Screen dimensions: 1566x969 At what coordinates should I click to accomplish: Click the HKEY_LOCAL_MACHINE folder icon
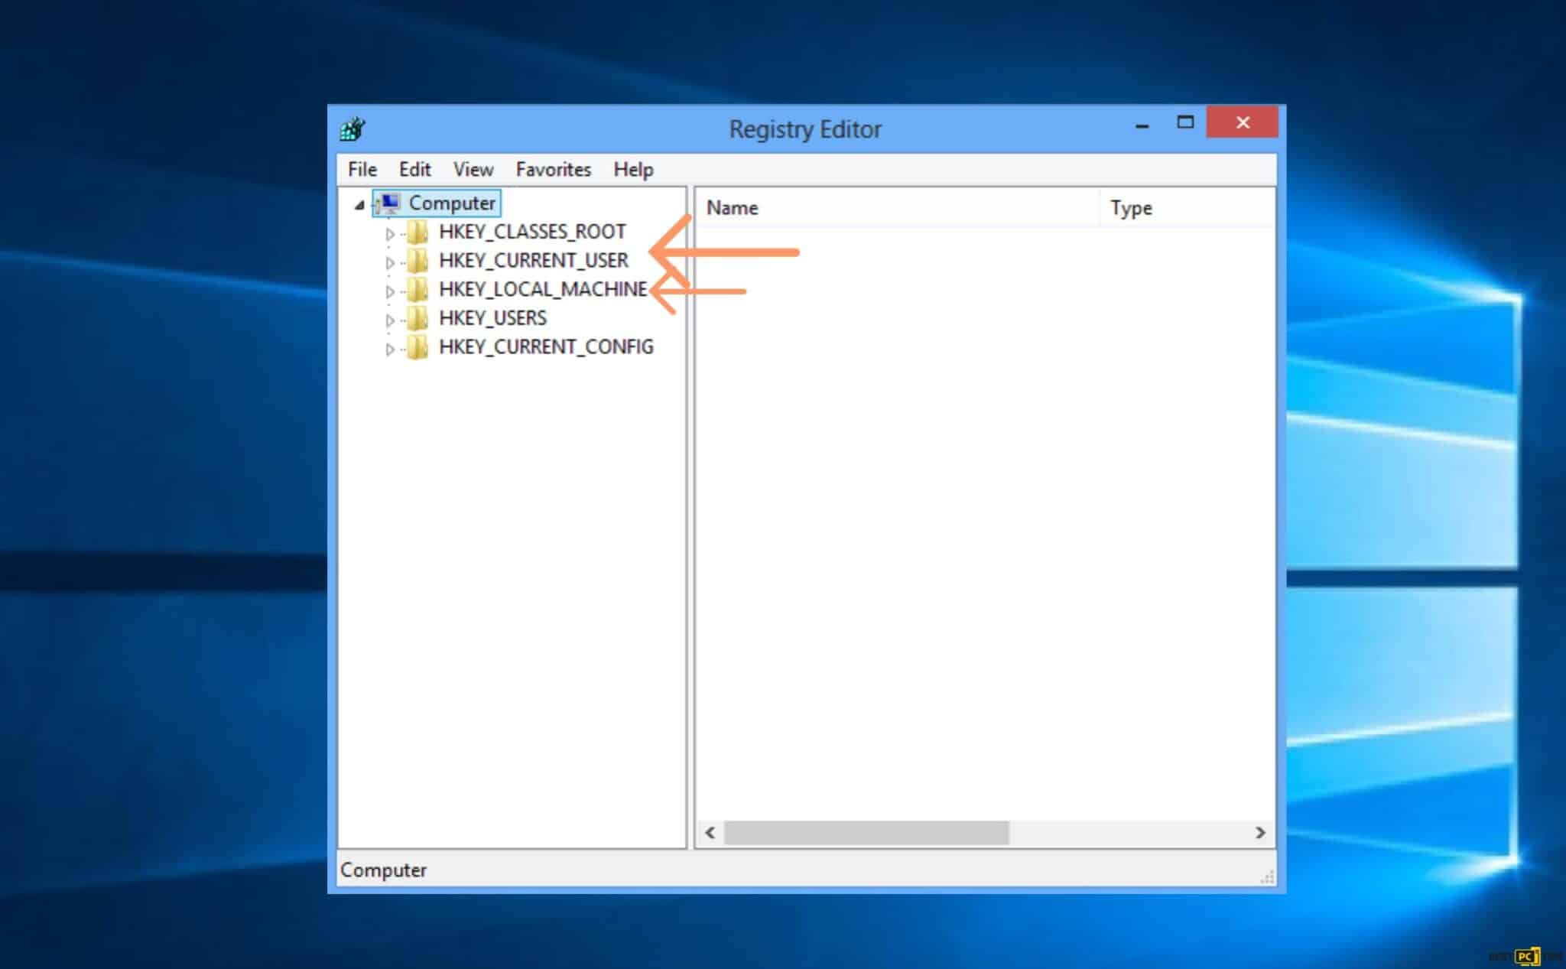point(417,289)
